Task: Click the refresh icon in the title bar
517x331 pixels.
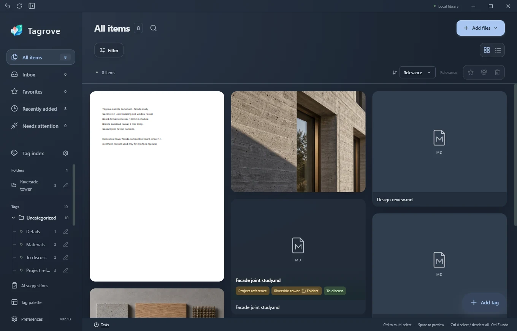Action: pyautogui.click(x=19, y=6)
